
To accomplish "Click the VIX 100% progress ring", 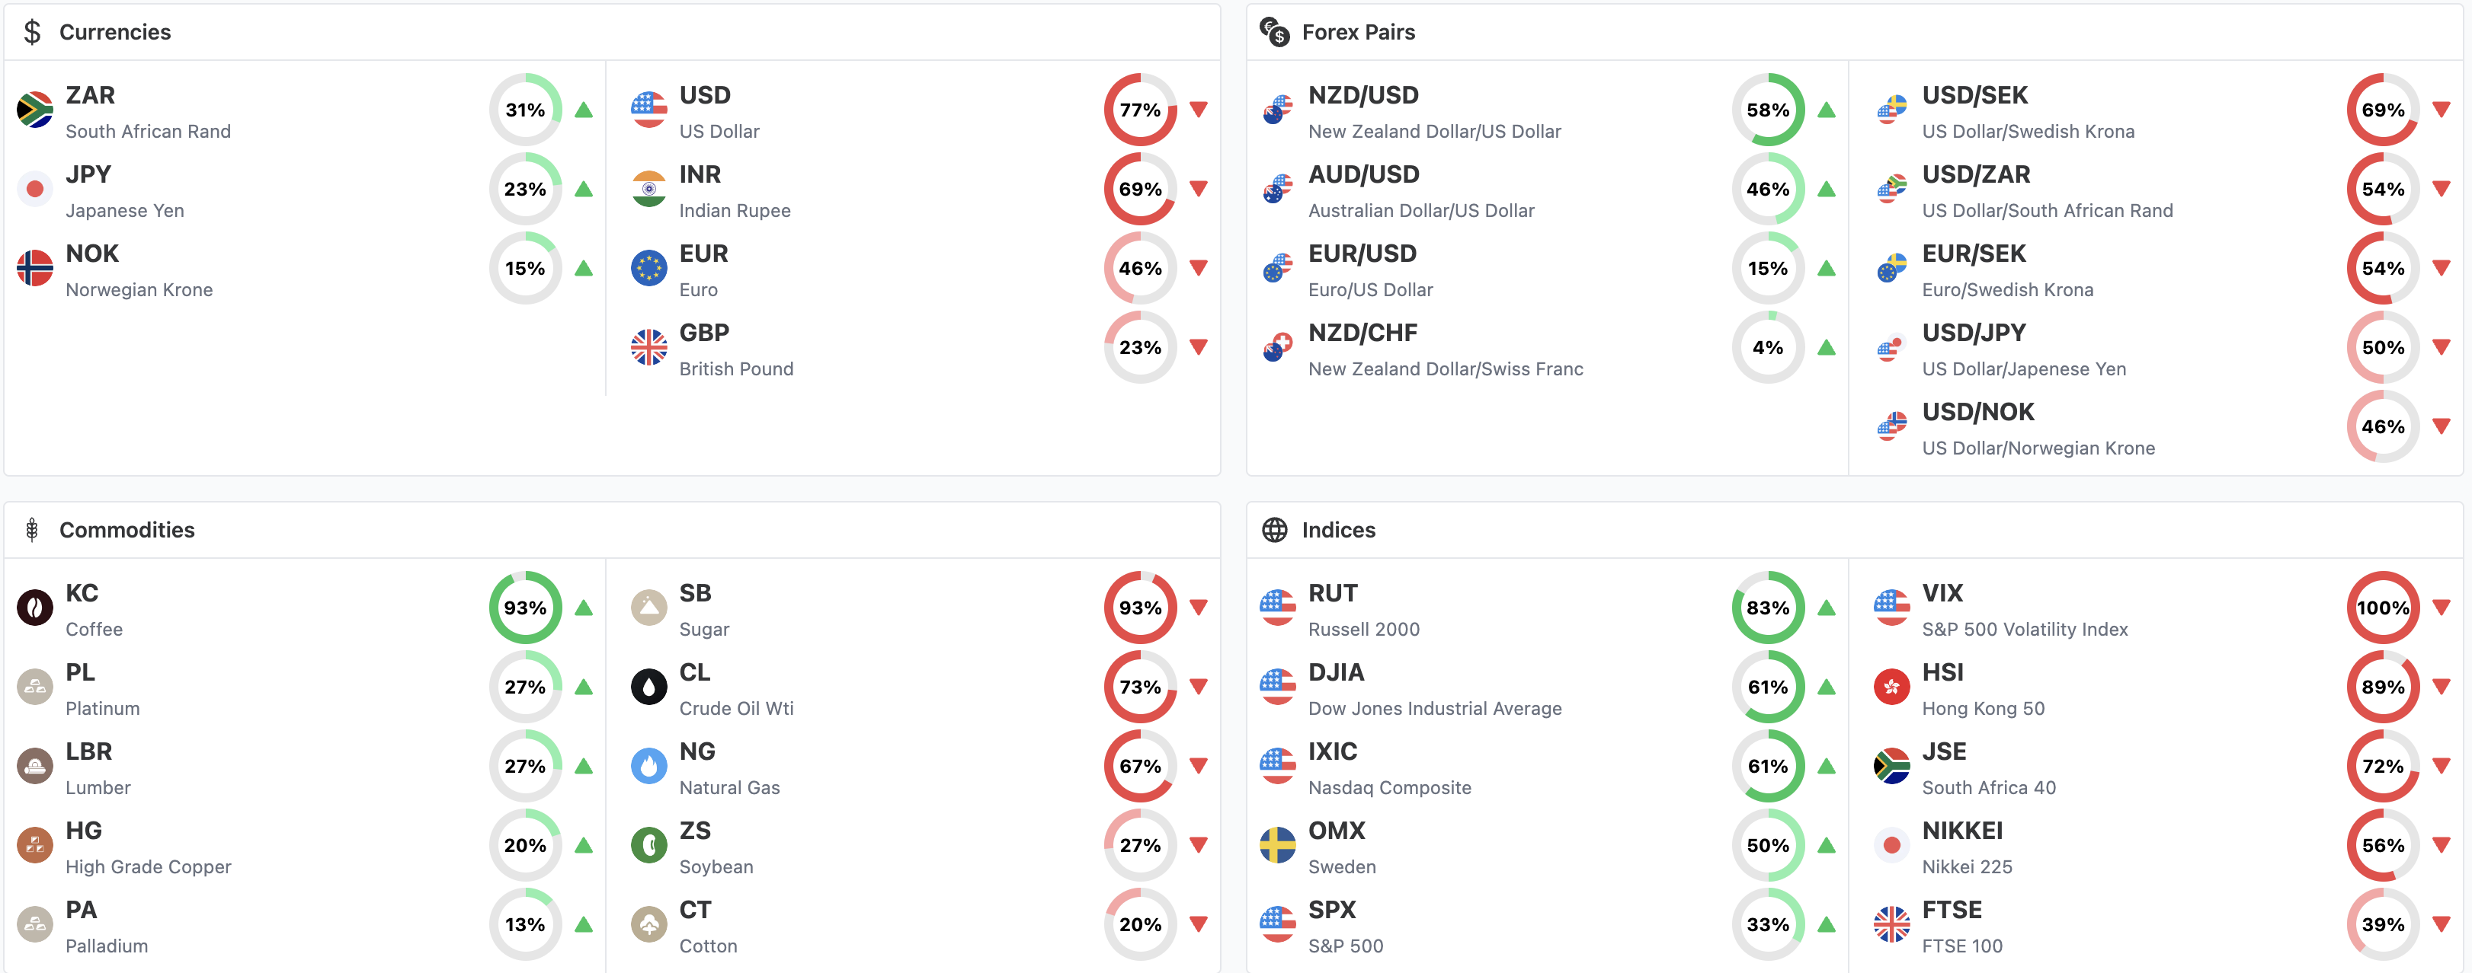I will pyautogui.click(x=2383, y=608).
